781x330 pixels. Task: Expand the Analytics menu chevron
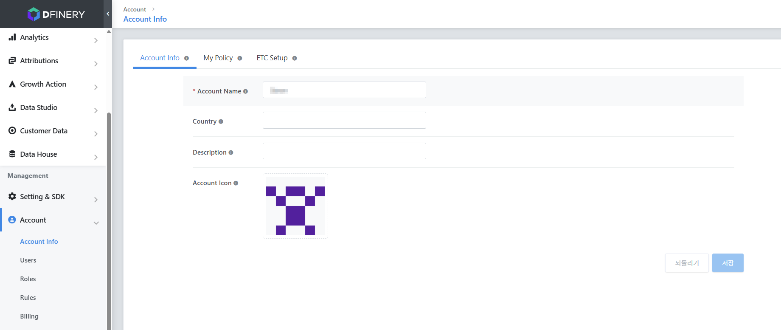coord(96,40)
